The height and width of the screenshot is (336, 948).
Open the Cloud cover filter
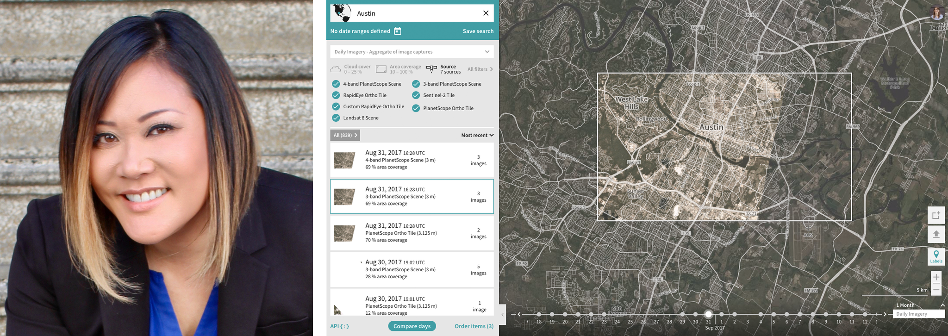pyautogui.click(x=350, y=69)
